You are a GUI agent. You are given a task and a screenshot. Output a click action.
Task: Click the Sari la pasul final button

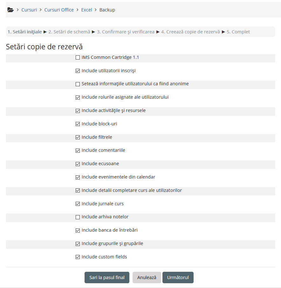[x=107, y=277]
